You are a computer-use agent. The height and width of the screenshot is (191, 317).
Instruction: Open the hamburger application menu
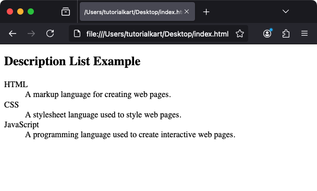304,33
